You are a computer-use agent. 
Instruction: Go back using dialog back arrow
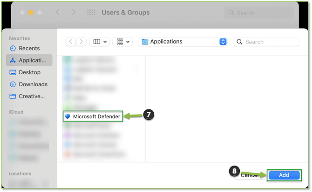click(71, 42)
